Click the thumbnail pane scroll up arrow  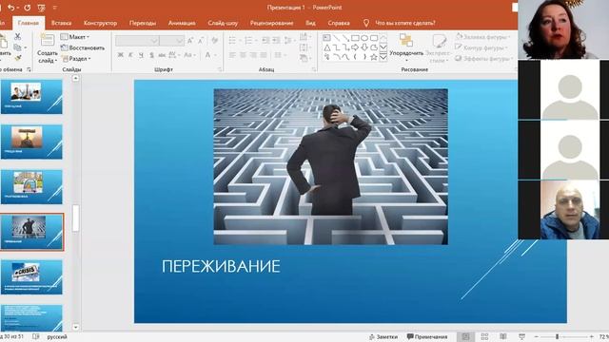click(76, 78)
